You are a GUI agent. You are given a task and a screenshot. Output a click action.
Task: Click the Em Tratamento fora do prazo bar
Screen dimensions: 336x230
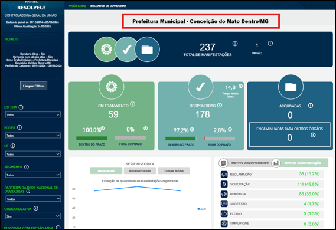pyautogui.click(x=131, y=138)
